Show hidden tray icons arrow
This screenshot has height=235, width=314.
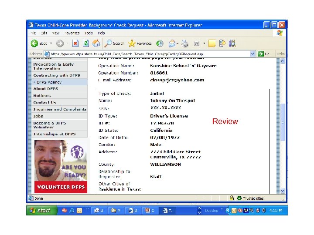coord(228,211)
